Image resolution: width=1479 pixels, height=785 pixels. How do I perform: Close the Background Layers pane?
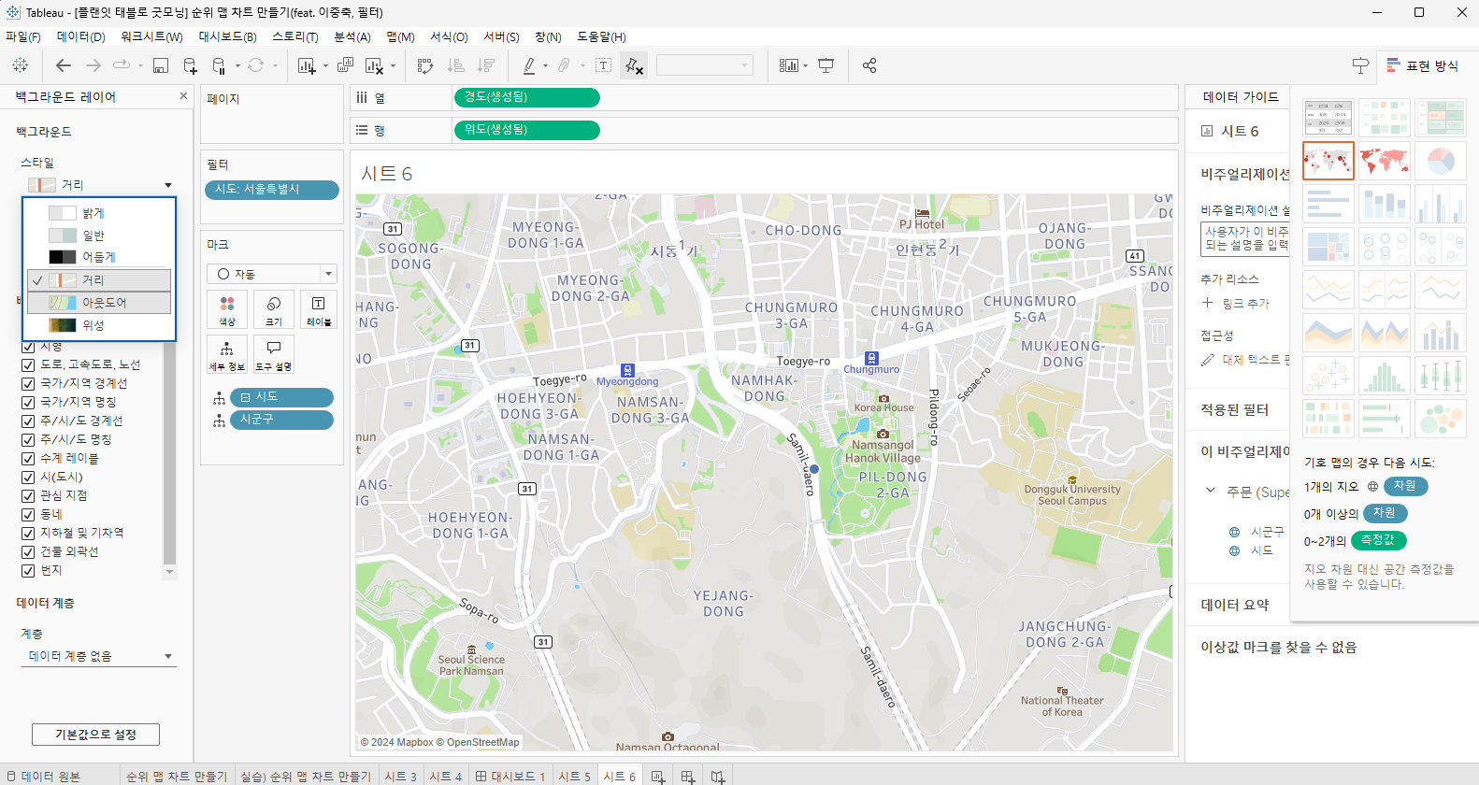pyautogui.click(x=183, y=95)
